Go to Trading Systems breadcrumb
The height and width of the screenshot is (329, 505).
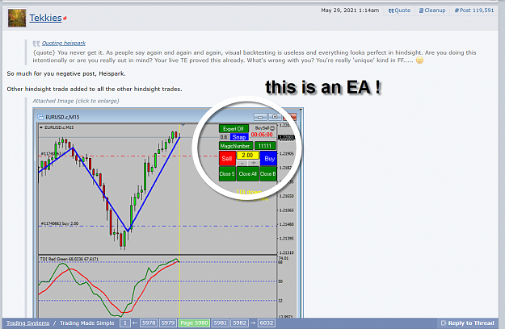[x=27, y=323]
